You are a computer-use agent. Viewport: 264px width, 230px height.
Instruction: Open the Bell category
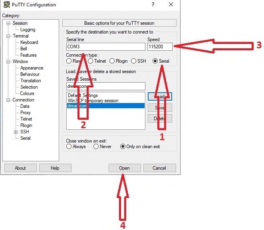[x=24, y=49]
